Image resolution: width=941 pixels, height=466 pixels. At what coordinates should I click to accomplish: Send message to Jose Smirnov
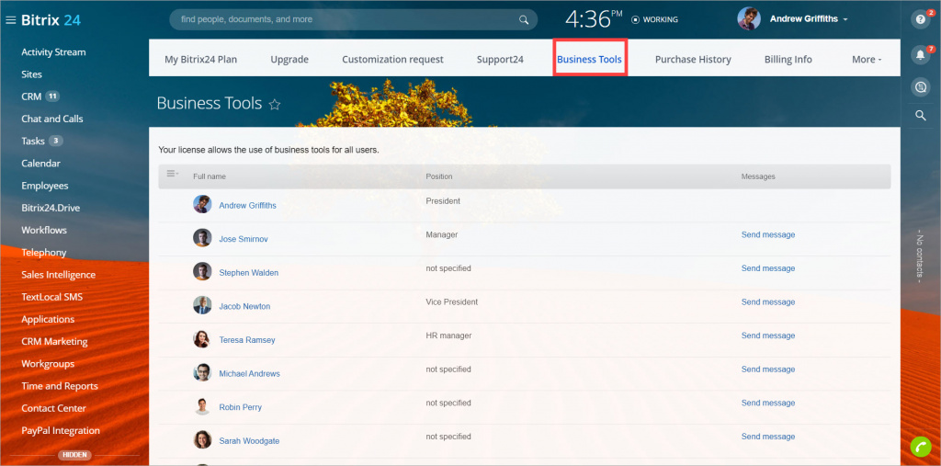(768, 234)
